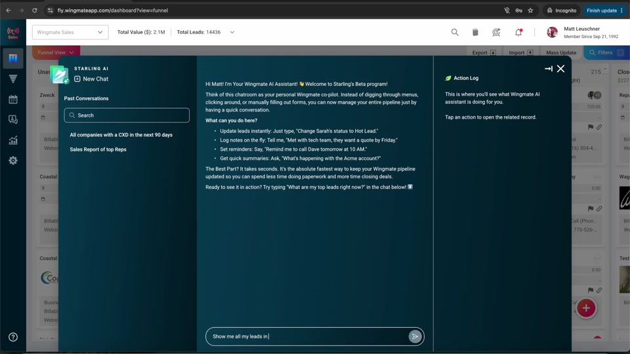Open settings gear in sidebar
Screen dimensions: 630x354
[13, 161]
